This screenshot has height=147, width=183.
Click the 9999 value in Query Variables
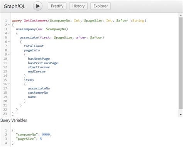tap(46, 134)
